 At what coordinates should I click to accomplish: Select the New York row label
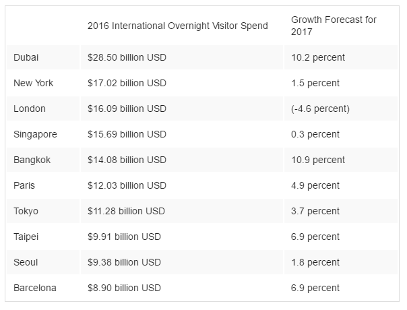[x=33, y=84]
